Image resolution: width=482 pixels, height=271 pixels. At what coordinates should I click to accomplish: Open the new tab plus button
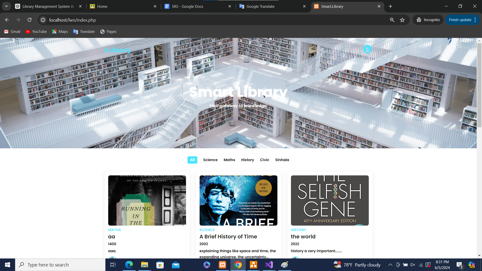coord(390,6)
